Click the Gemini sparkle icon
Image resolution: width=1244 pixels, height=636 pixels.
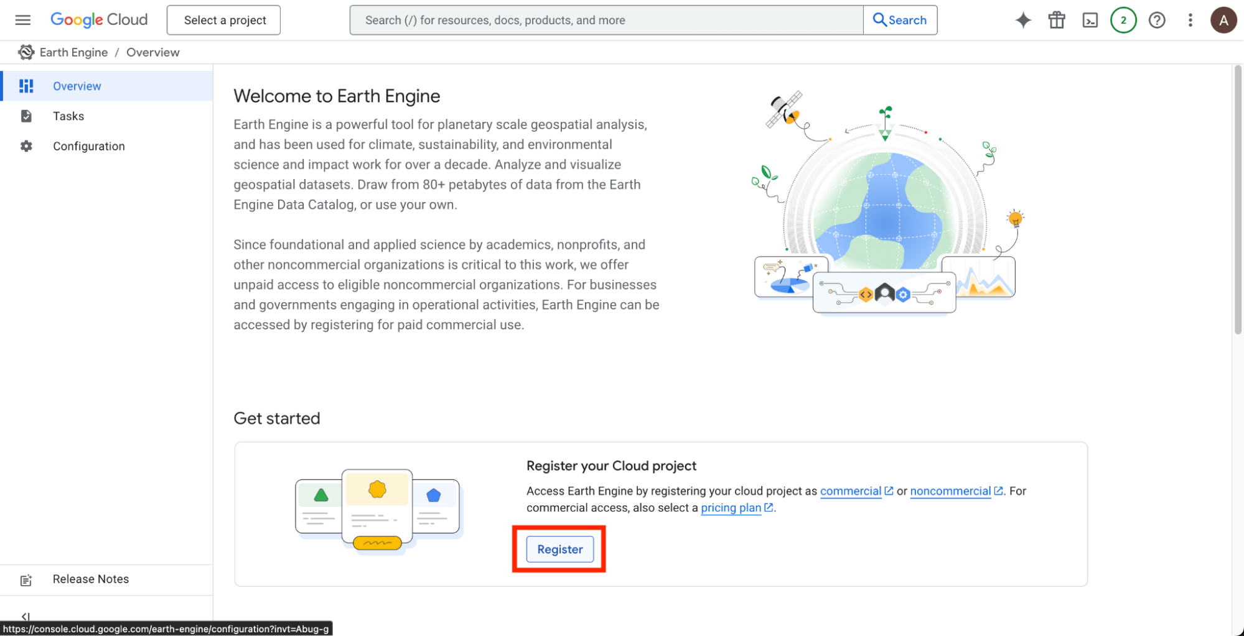[1023, 20]
